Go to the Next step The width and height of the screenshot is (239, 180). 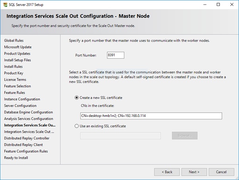[194, 172]
